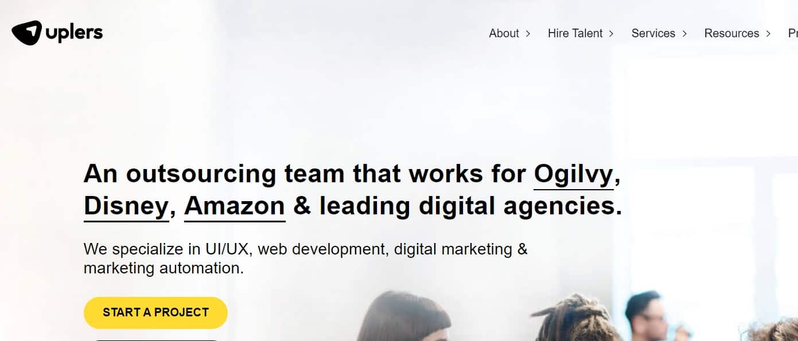Image resolution: width=798 pixels, height=341 pixels.
Task: Follow the underlined Disney link
Action: point(126,206)
